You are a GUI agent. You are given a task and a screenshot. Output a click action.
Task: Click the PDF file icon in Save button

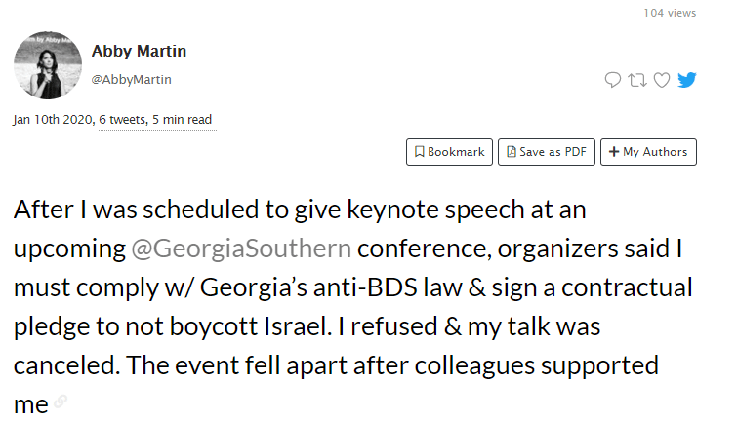(x=512, y=152)
